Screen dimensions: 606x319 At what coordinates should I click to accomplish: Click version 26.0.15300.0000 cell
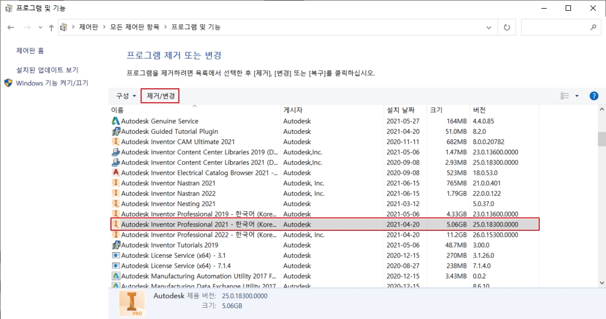click(x=495, y=235)
